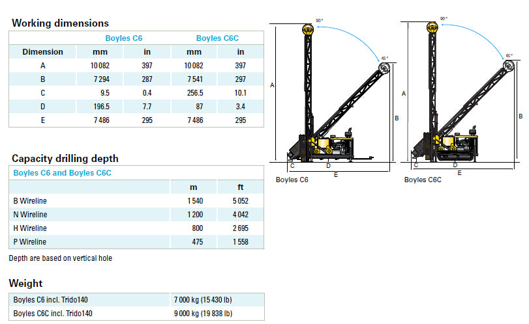Click Boyles C6 dimension A value 10 082 mm
Screen dimensions: 529x324
tap(100, 66)
